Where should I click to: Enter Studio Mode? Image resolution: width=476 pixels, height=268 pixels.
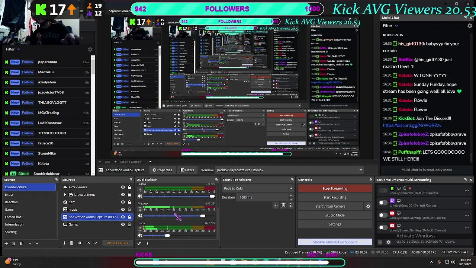click(x=335, y=215)
